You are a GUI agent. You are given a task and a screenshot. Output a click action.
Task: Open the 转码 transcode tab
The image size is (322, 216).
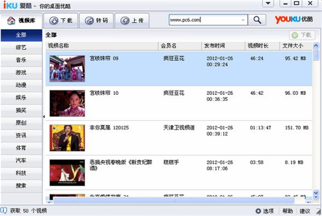click(x=97, y=20)
